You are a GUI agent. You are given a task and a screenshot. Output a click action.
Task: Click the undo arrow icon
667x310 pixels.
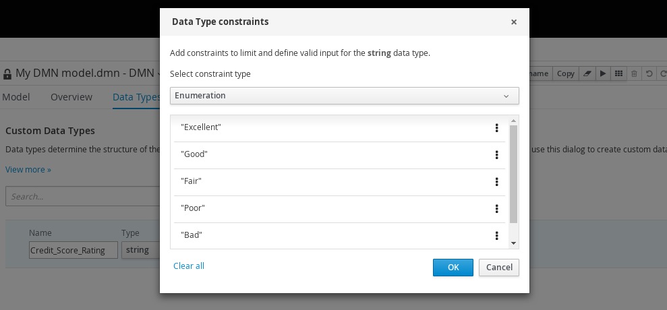coord(649,73)
